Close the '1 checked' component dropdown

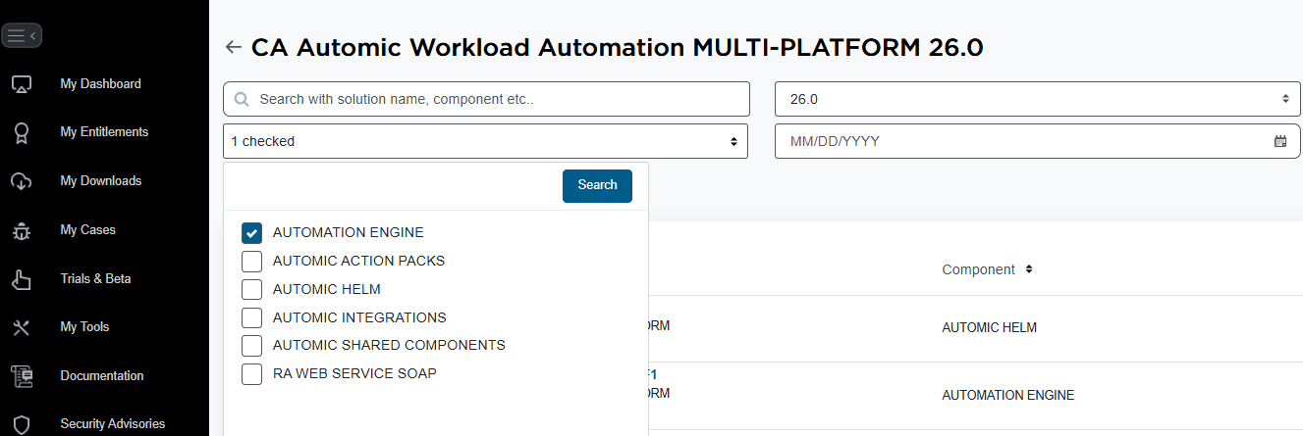tap(485, 141)
